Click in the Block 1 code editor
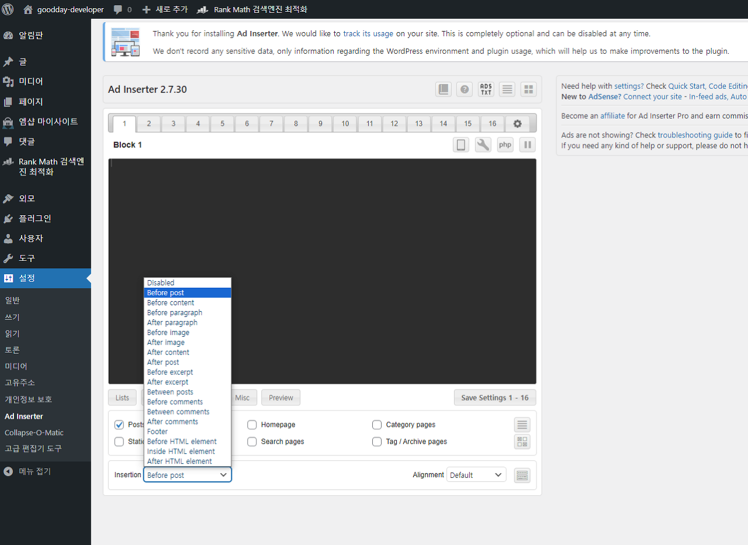The width and height of the screenshot is (748, 545). (x=322, y=271)
